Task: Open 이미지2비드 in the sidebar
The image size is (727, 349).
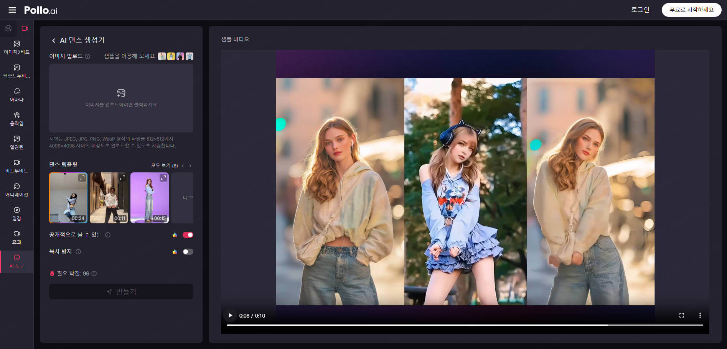Action: tap(16, 48)
